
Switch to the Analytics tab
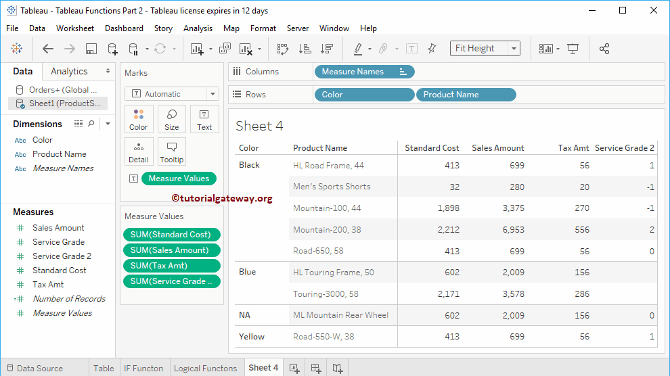(x=69, y=71)
